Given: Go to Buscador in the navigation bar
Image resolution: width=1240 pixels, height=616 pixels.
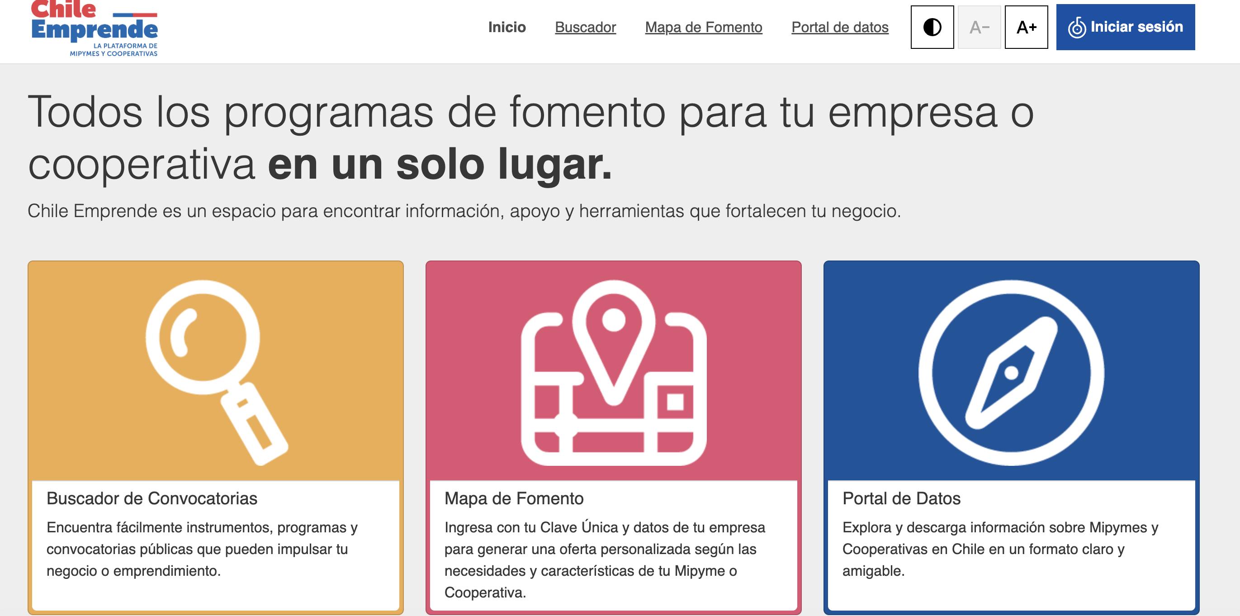Looking at the screenshot, I should tap(585, 28).
